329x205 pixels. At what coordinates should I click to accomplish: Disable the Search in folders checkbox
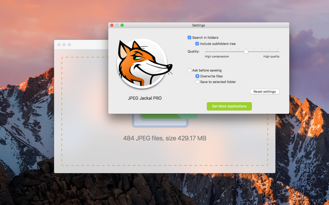189,37
